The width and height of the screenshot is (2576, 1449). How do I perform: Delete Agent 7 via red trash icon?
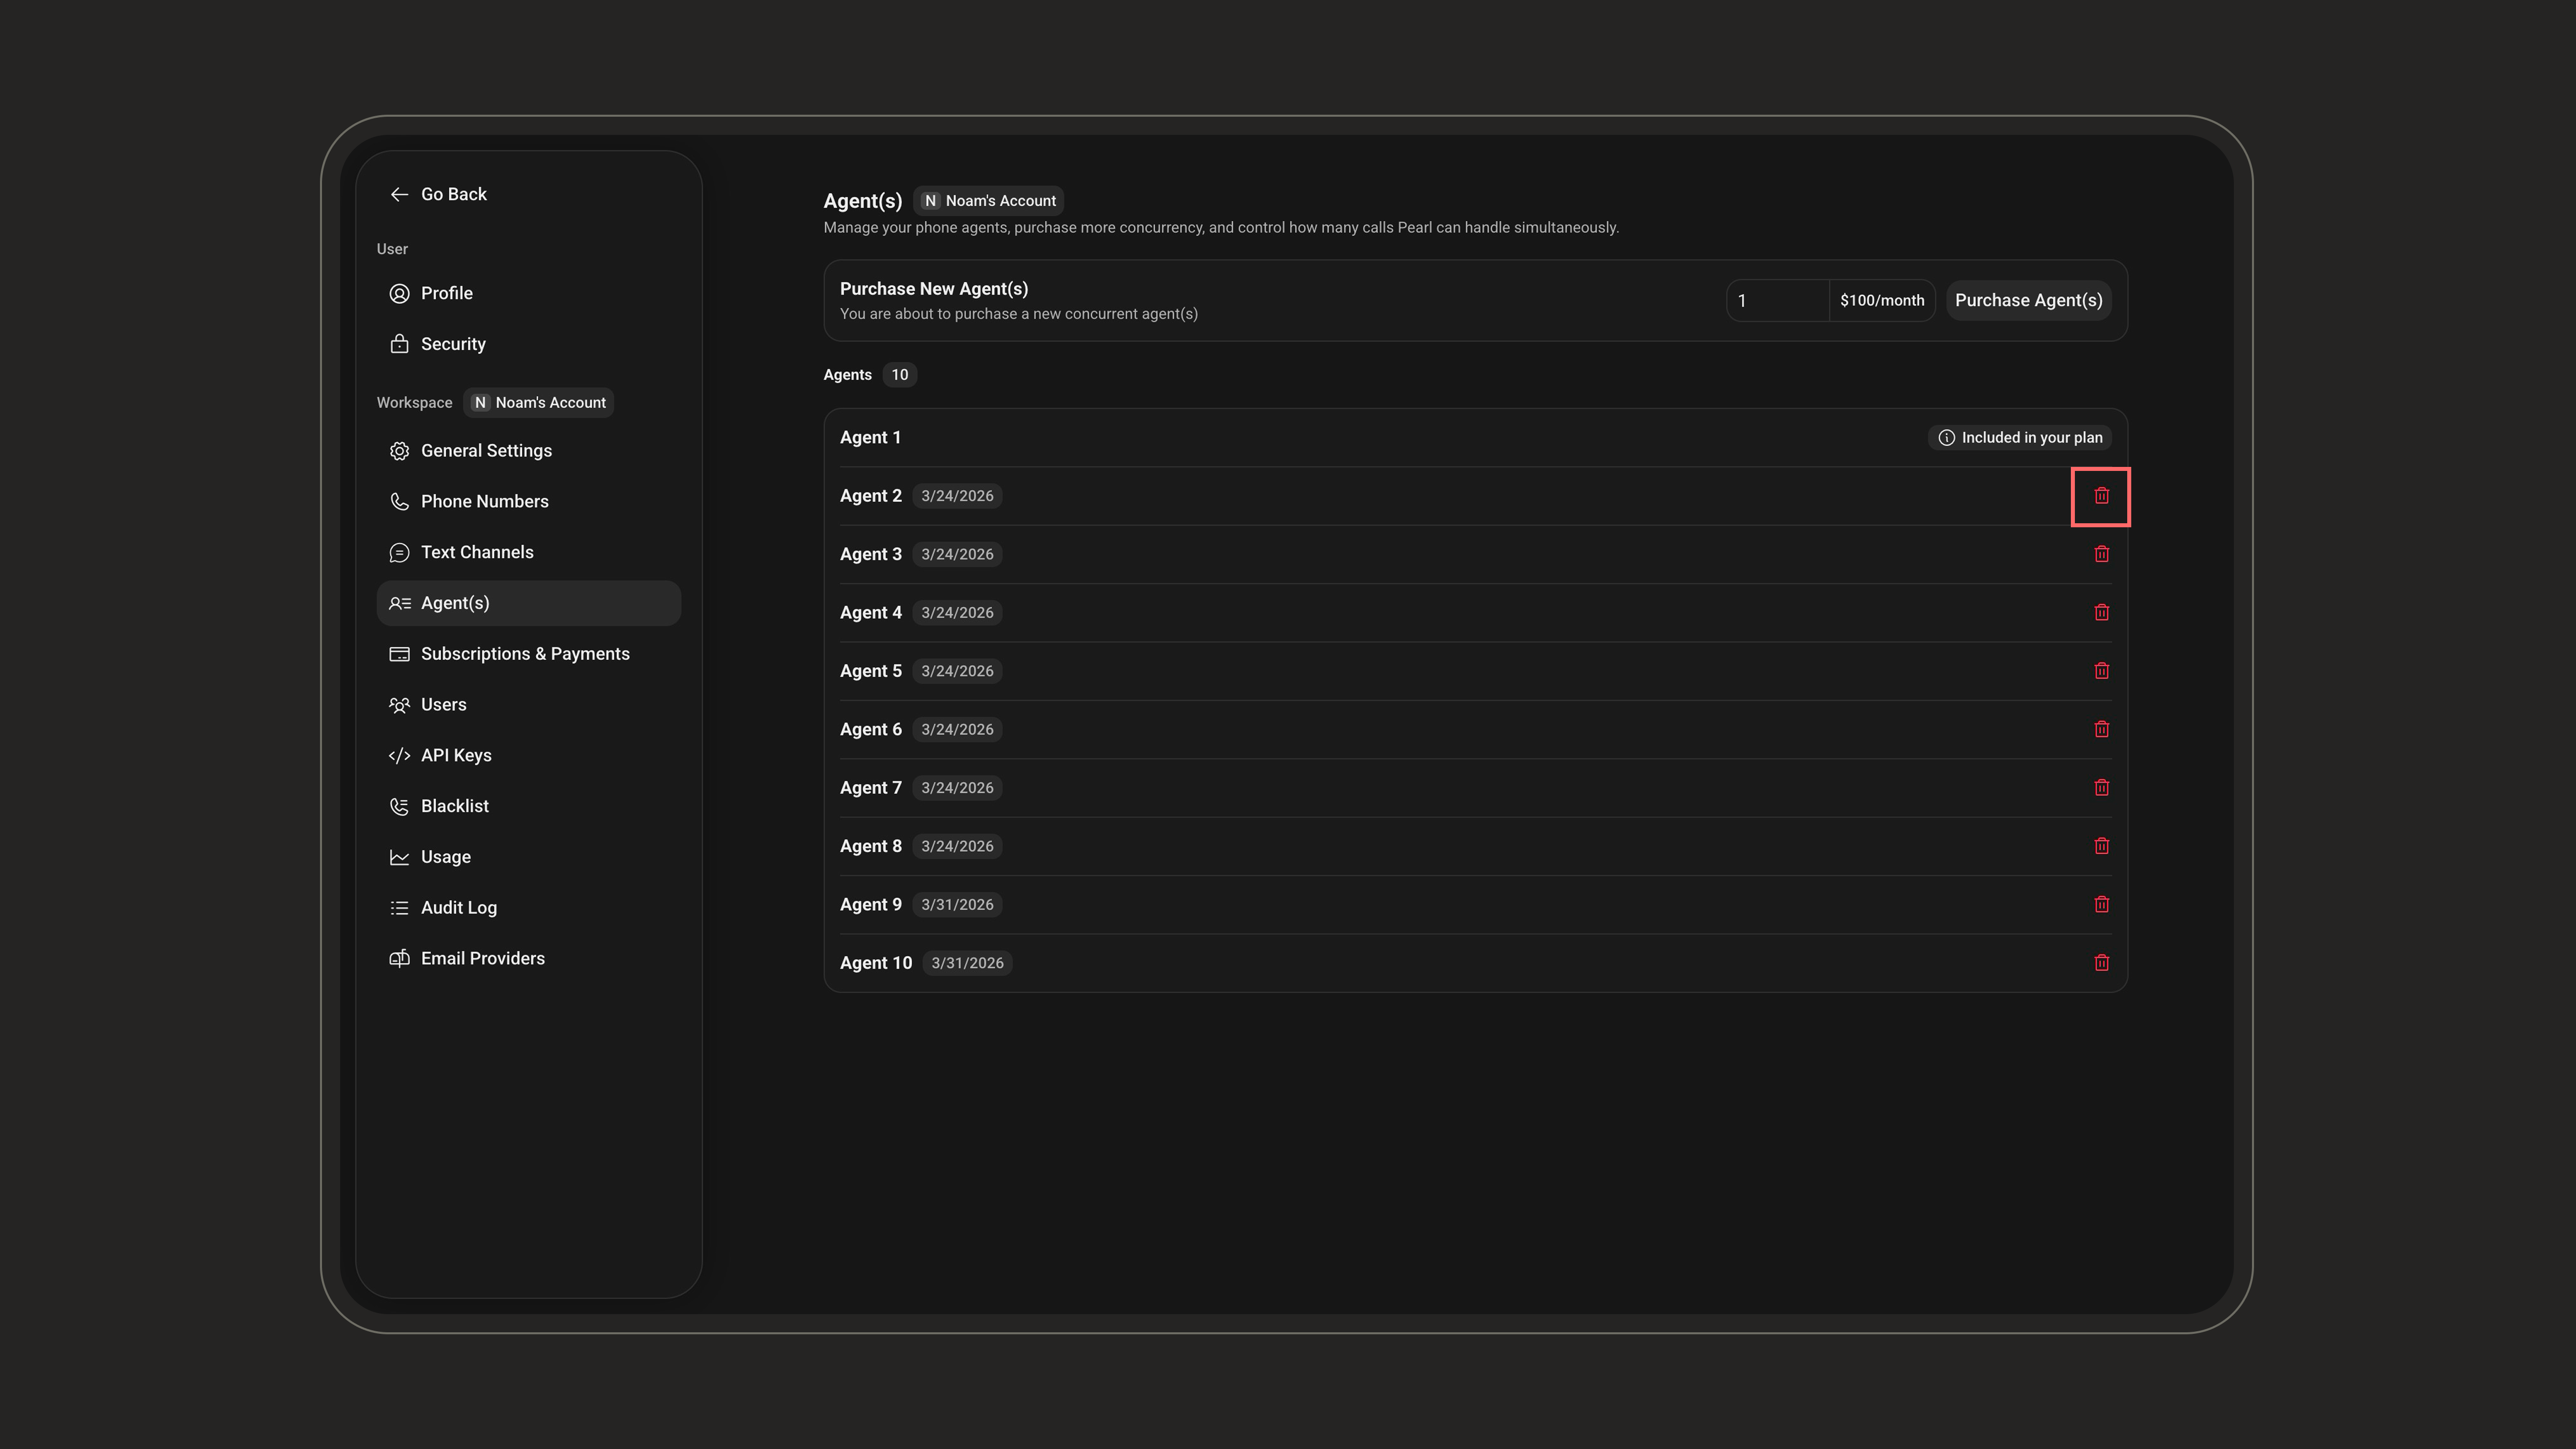[x=2101, y=788]
